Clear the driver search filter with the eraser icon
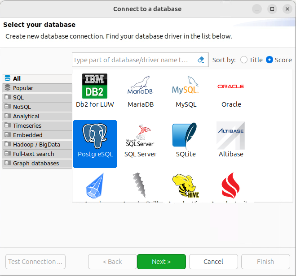Screen dimensions: 296x276 pyautogui.click(x=201, y=60)
